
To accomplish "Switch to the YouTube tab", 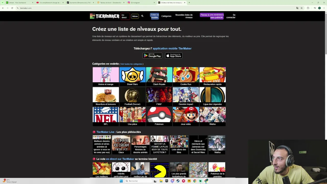I will (50, 3).
